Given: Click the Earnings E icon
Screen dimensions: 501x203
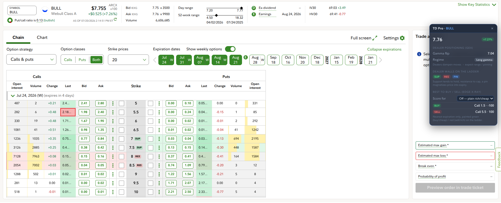Looking at the screenshot, I should tap(254, 14).
